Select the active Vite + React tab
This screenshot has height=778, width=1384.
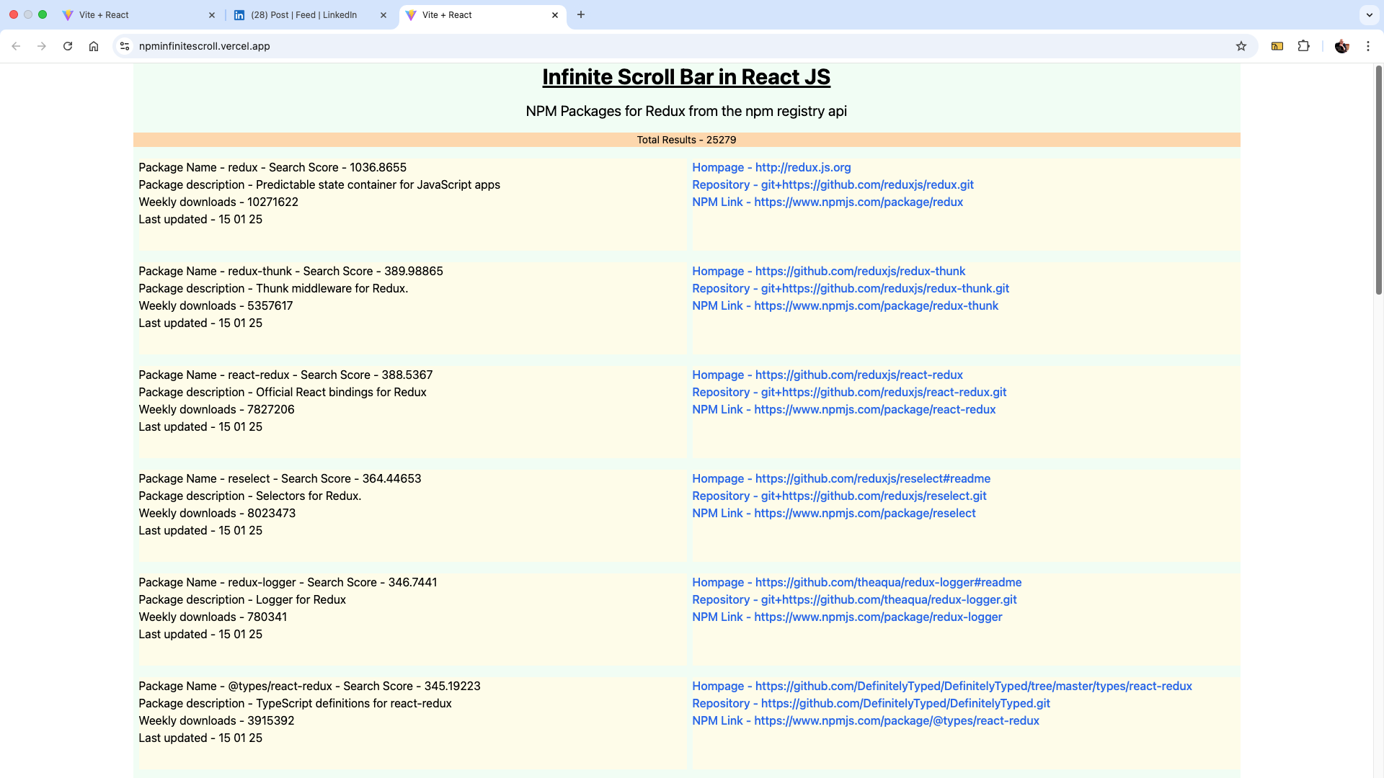(x=482, y=15)
